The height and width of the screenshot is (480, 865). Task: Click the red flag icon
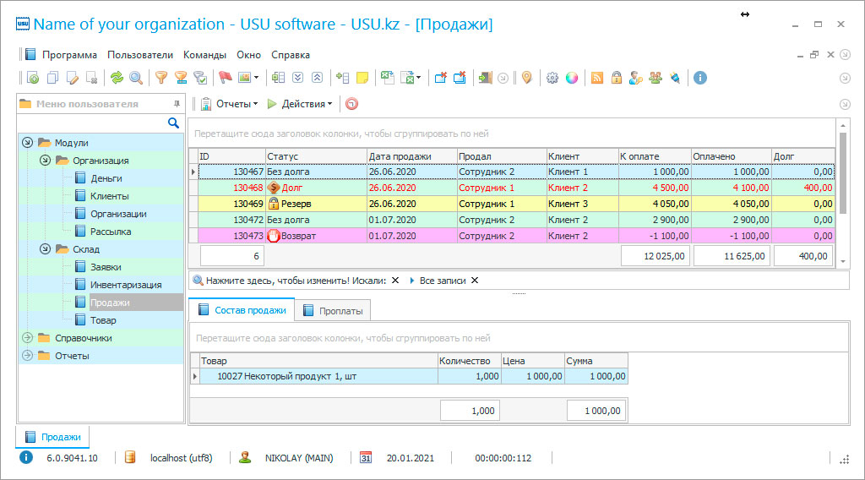tap(225, 78)
